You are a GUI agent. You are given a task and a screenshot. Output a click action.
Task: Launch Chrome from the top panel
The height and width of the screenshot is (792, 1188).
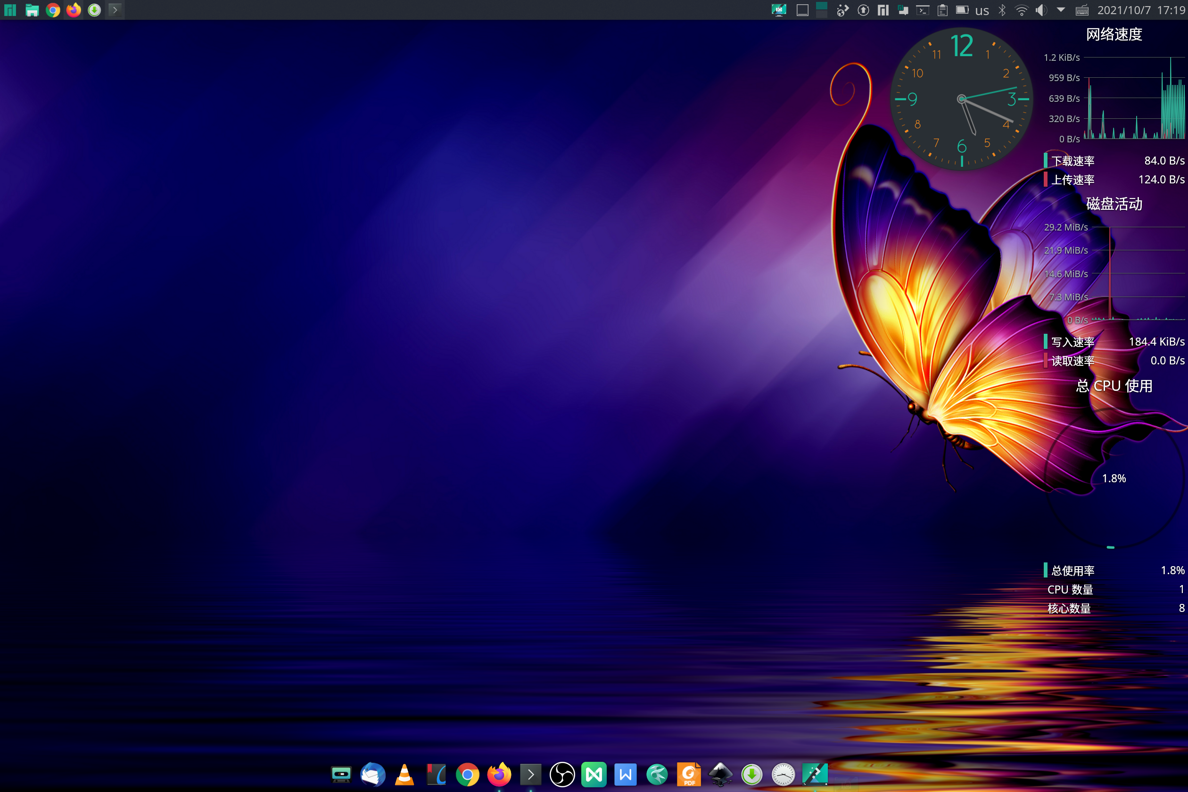click(x=52, y=10)
